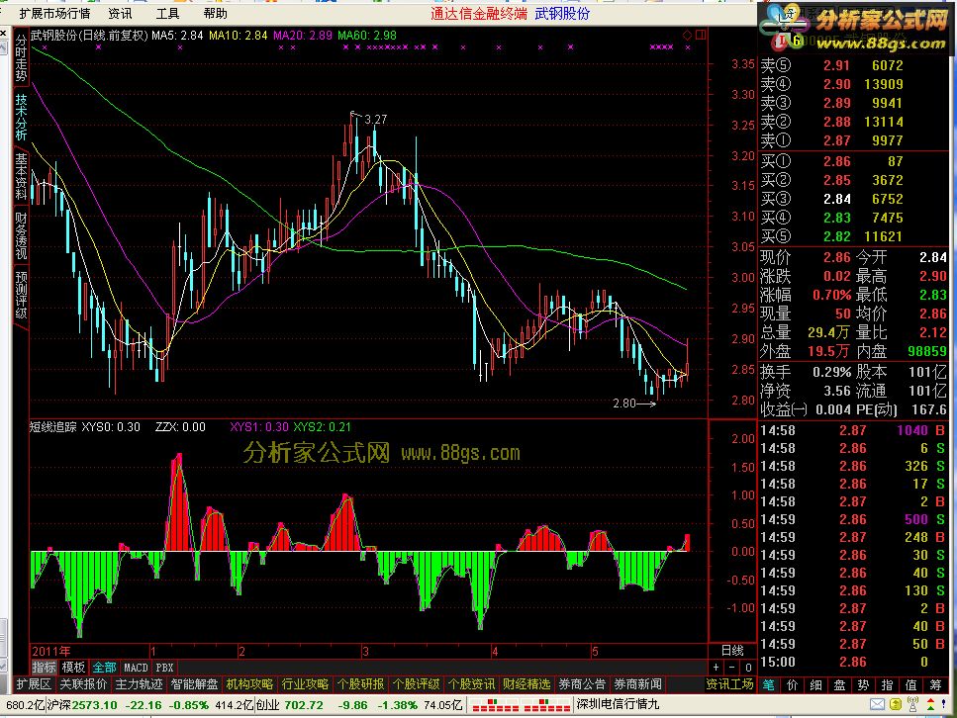Click the 买① order row at 2.86
957x718 pixels.
[853, 161]
